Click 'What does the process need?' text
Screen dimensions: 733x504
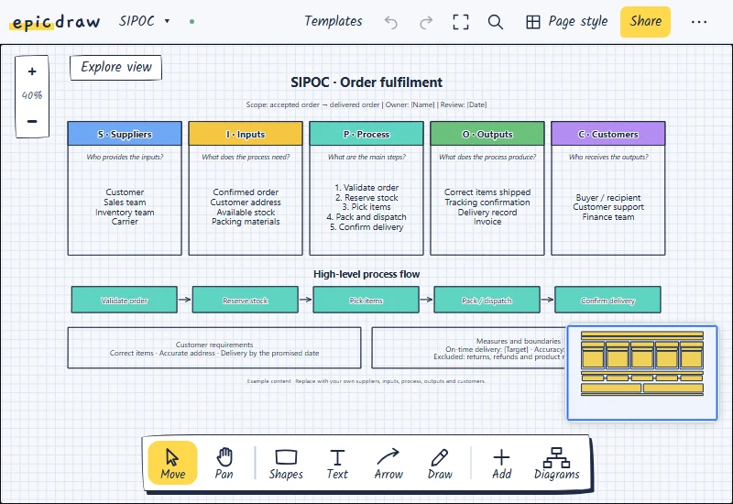[246, 157]
